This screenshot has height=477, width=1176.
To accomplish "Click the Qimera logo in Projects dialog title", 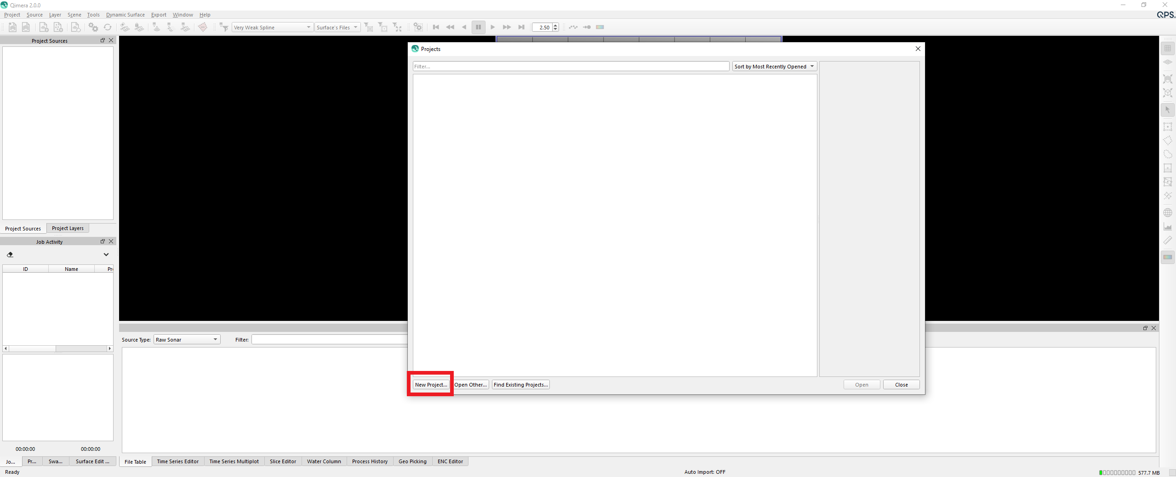I will [415, 49].
